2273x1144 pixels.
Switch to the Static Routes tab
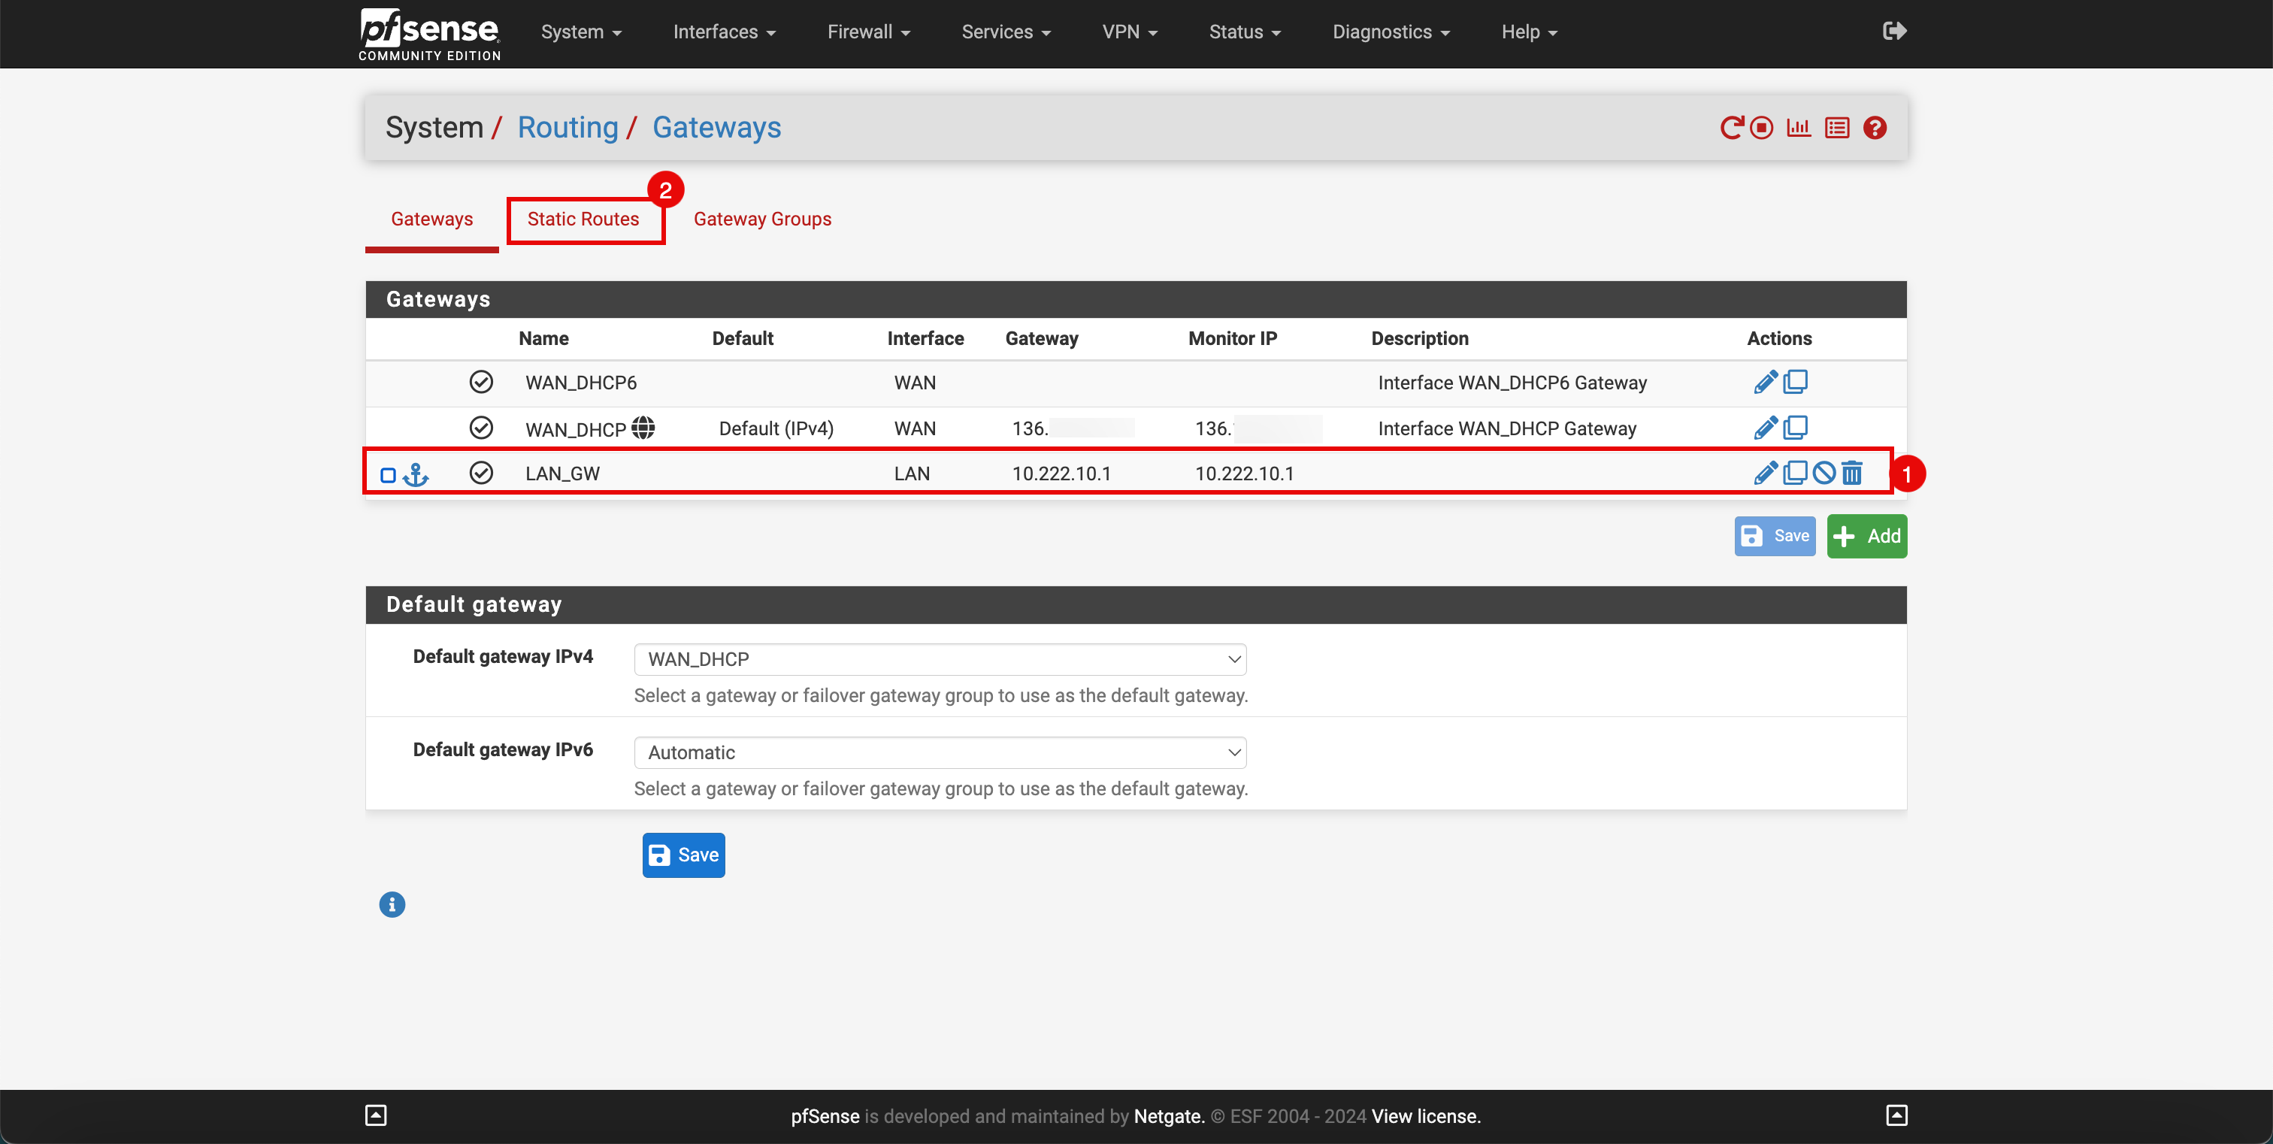coord(582,219)
